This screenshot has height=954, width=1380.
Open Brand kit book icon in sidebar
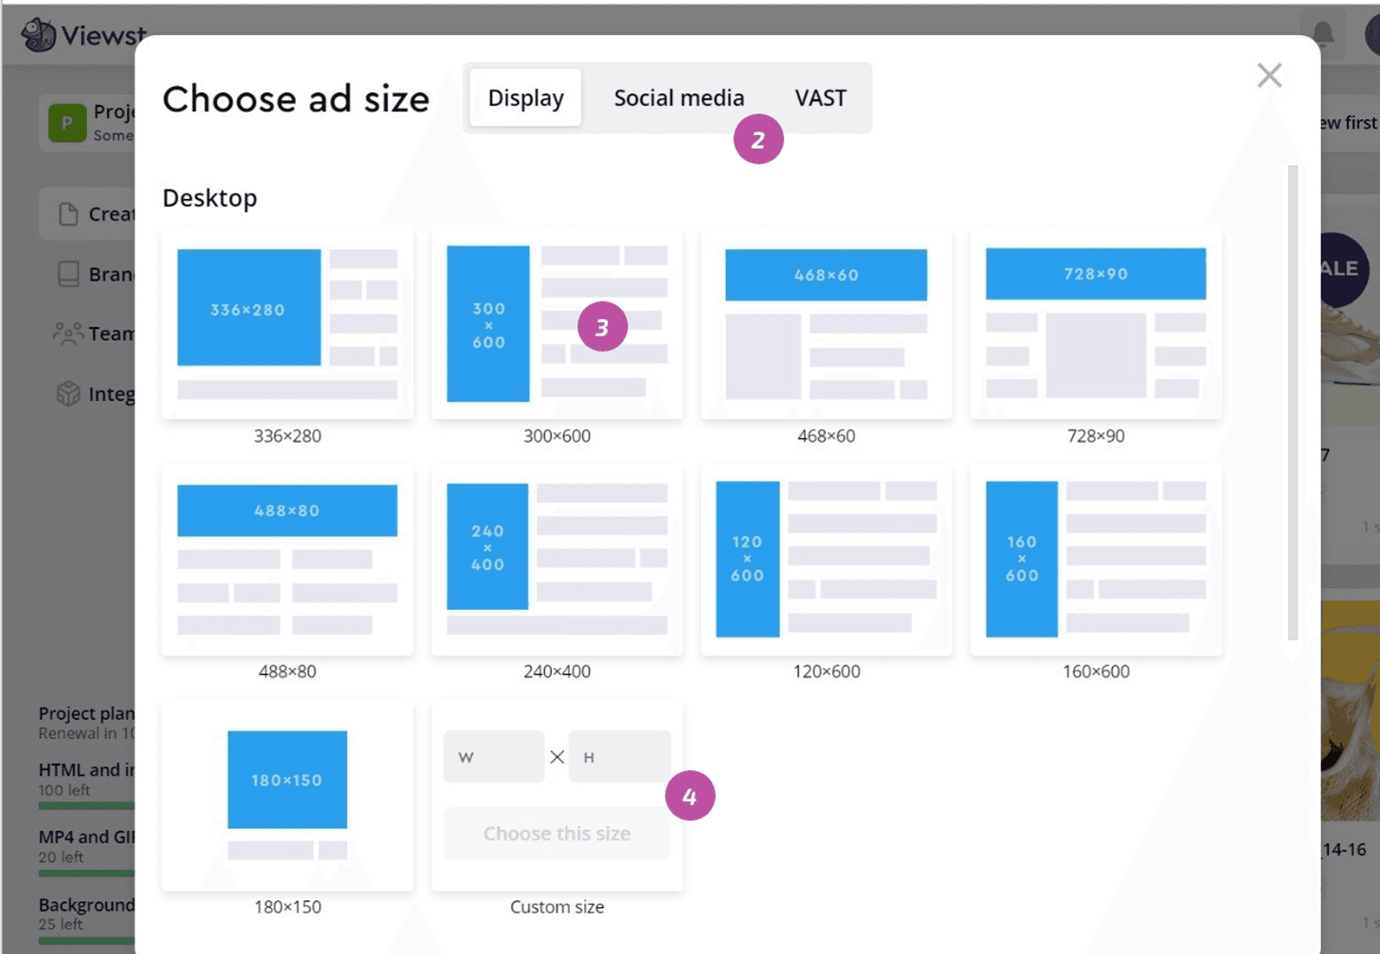click(68, 274)
